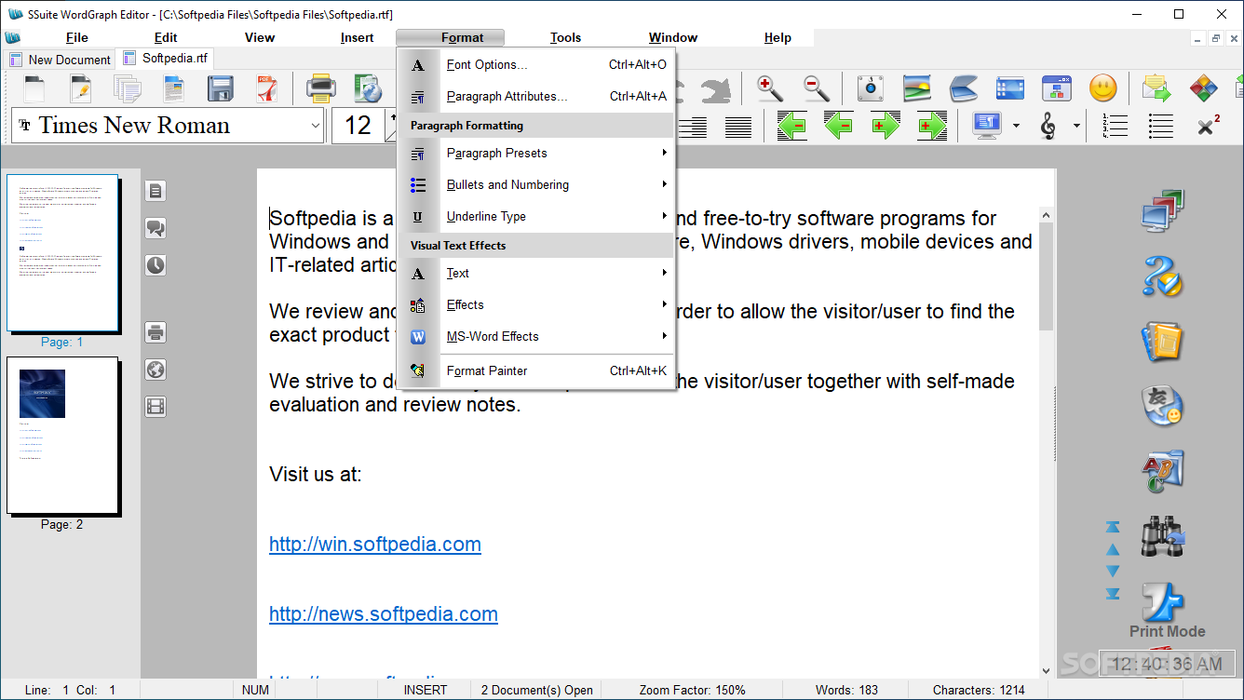Click the full justify lines icon
The height and width of the screenshot is (700, 1244).
click(x=738, y=126)
